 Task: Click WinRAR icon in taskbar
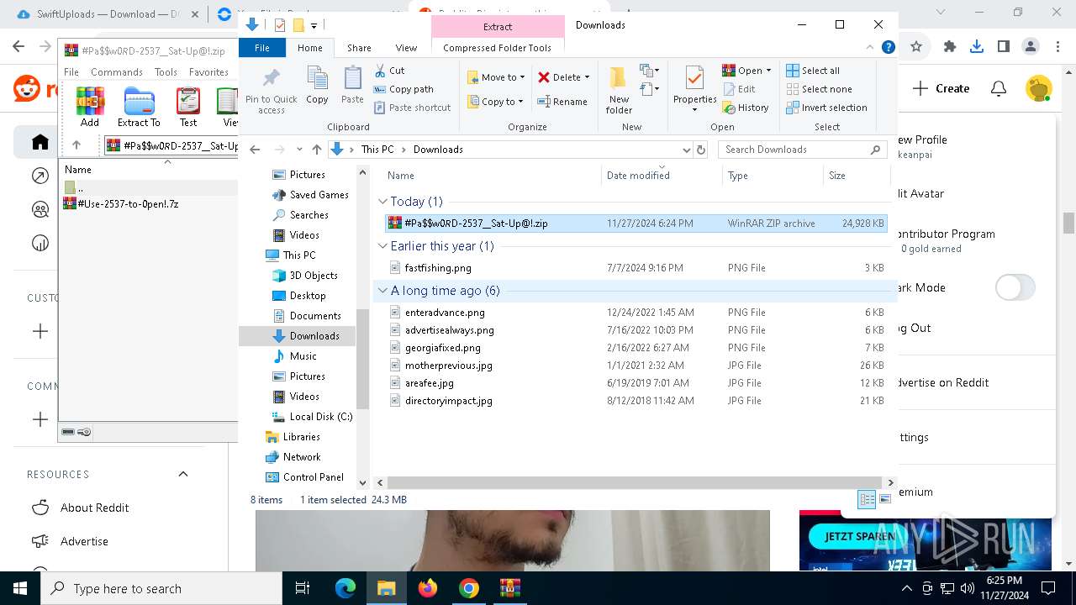coord(509,588)
